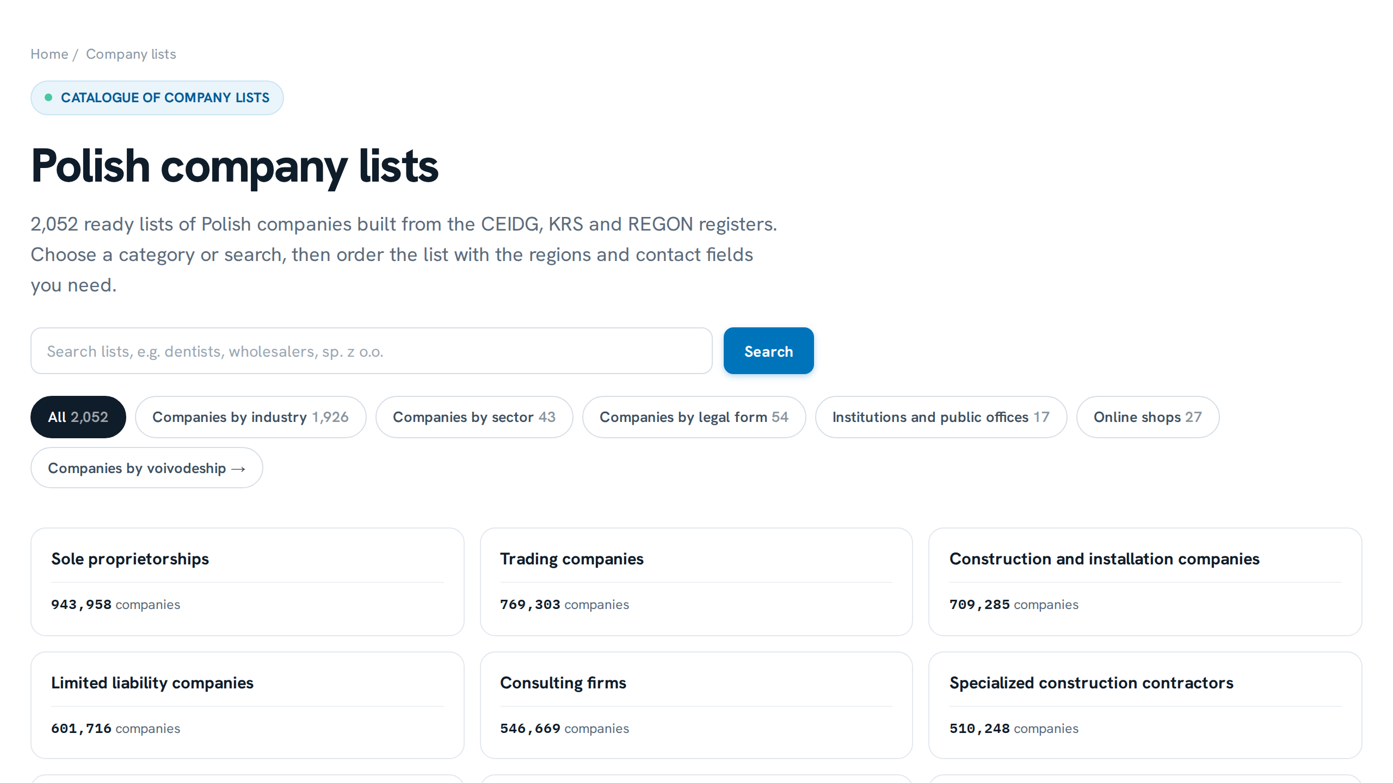Filter by Companies by industry
This screenshot has height=783, width=1393.
tap(250, 417)
